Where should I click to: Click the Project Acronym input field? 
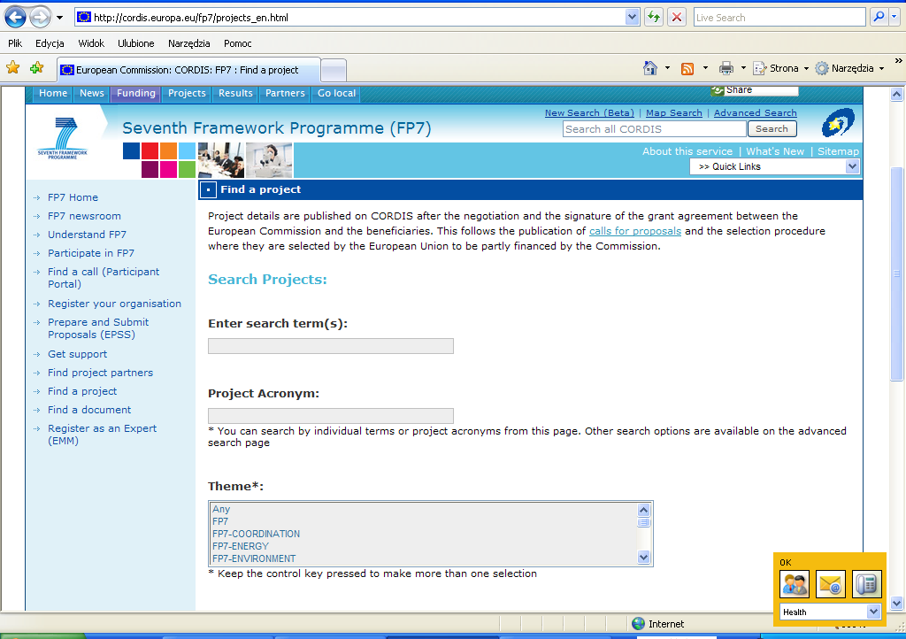point(331,416)
